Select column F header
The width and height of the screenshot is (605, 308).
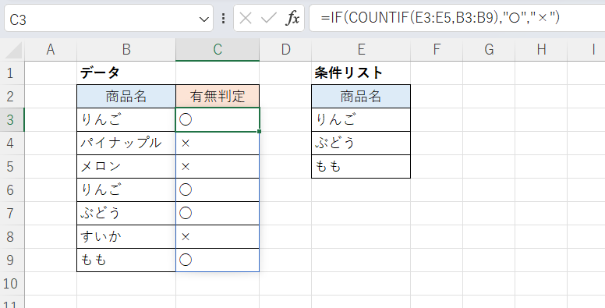coord(437,49)
